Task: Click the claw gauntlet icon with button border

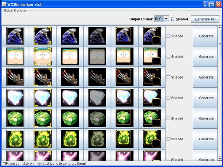Action: click(15, 77)
